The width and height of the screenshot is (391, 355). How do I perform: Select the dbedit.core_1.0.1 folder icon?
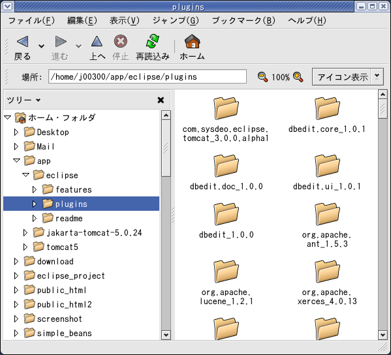(x=327, y=108)
